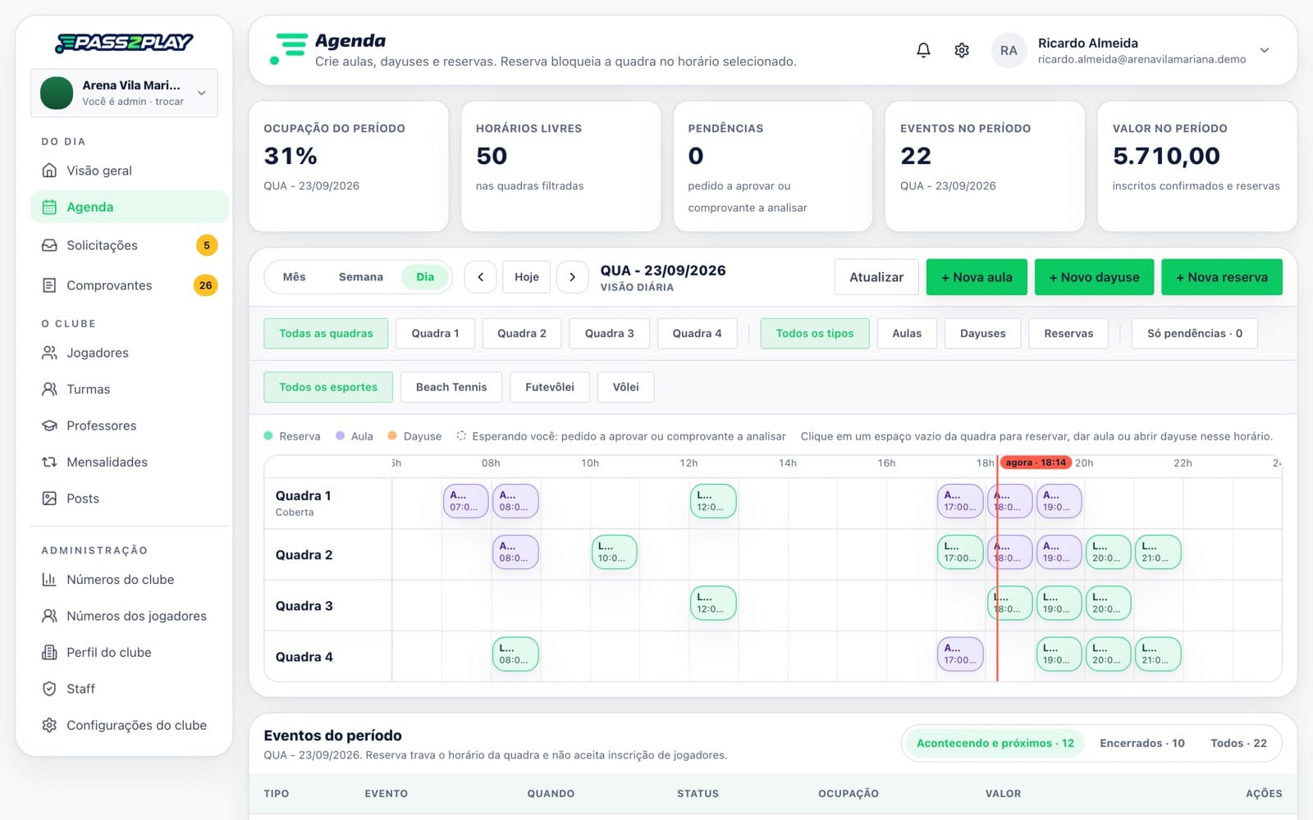Open Quadra 3 12:00 reservation block
Image resolution: width=1313 pixels, height=820 pixels.
point(713,603)
